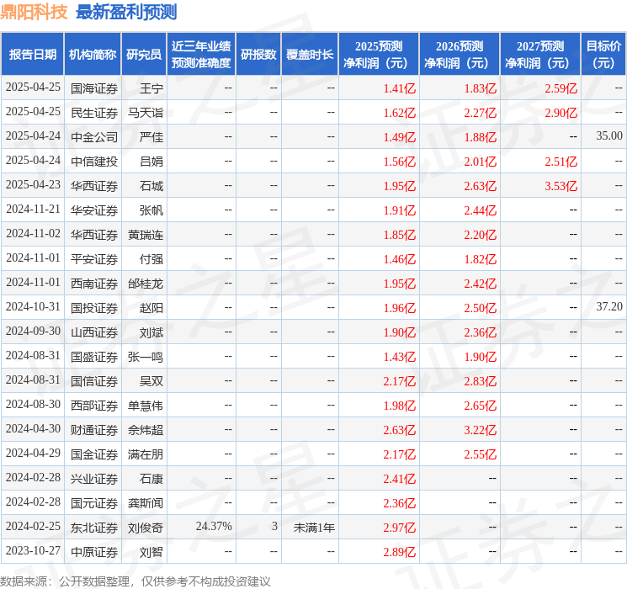Click analyst name 黄瑞连

[145, 235]
